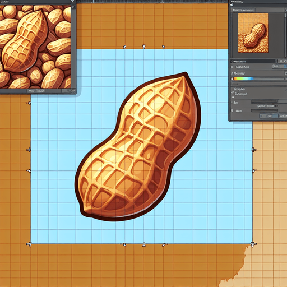Select the peanut sprite on the canvas

[x=138, y=147]
